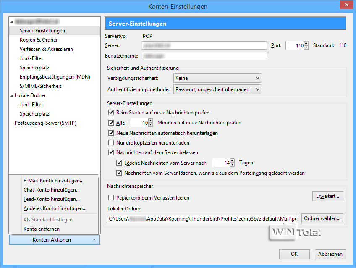
Task: Click the Port number field
Action: 295,45
